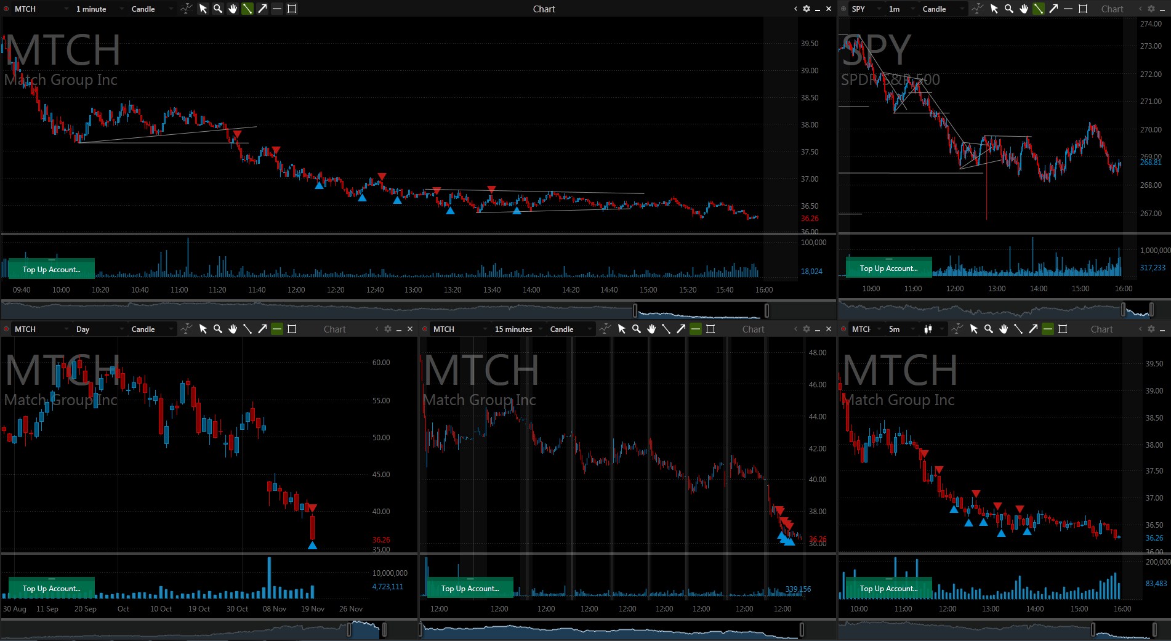The width and height of the screenshot is (1171, 641).
Task: Grab right range handle of 1 minute chart navigator
Action: point(767,310)
